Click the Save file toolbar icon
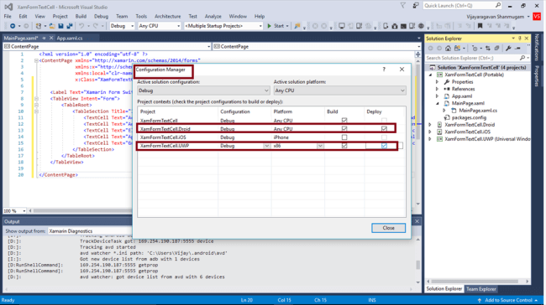Screen dimensions: 546x305 (x=61, y=26)
